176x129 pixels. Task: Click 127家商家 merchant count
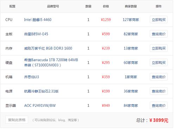tap(131, 20)
